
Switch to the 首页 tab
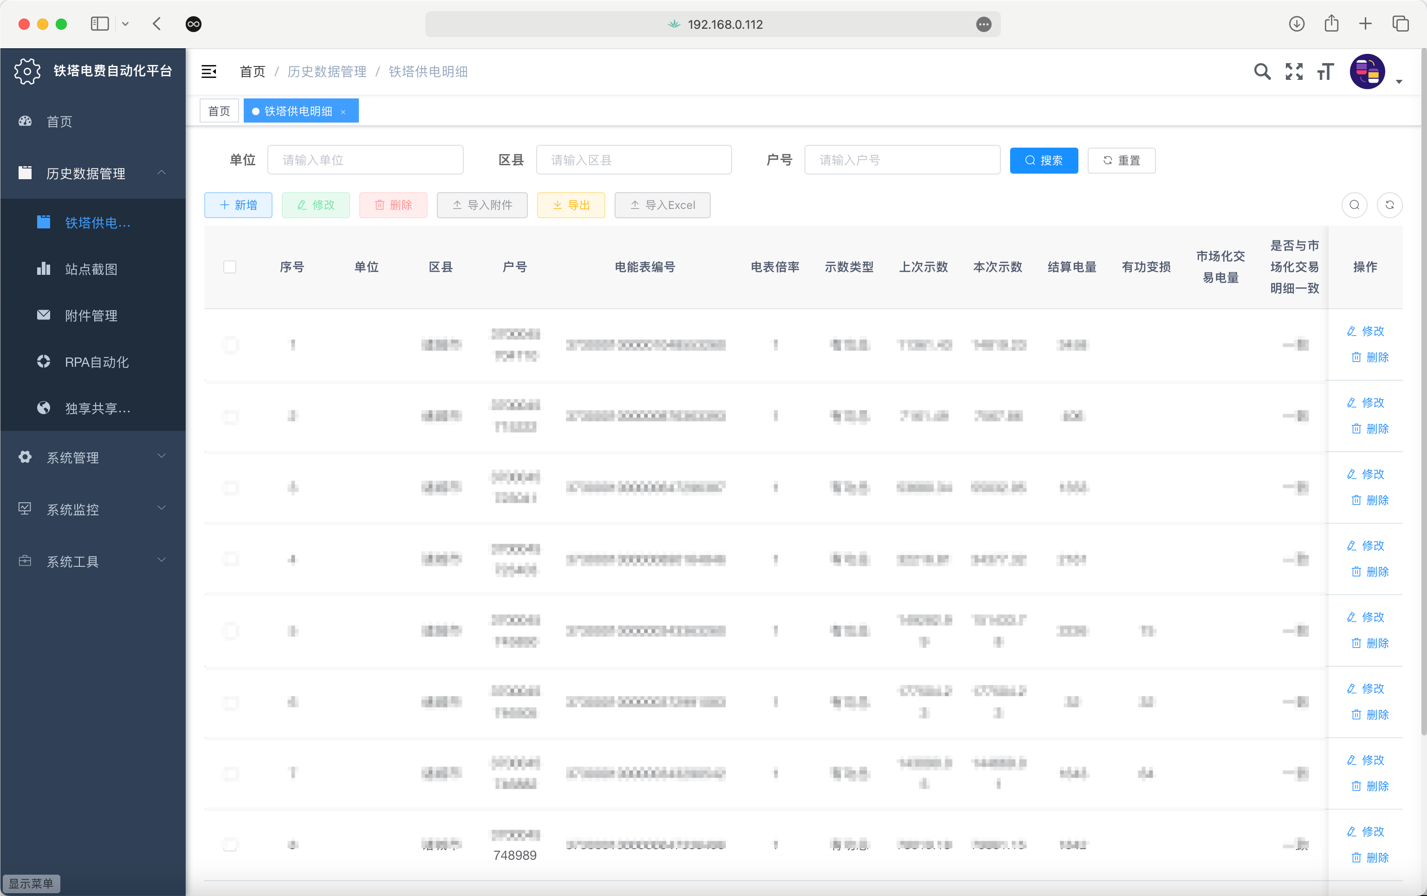click(x=219, y=111)
